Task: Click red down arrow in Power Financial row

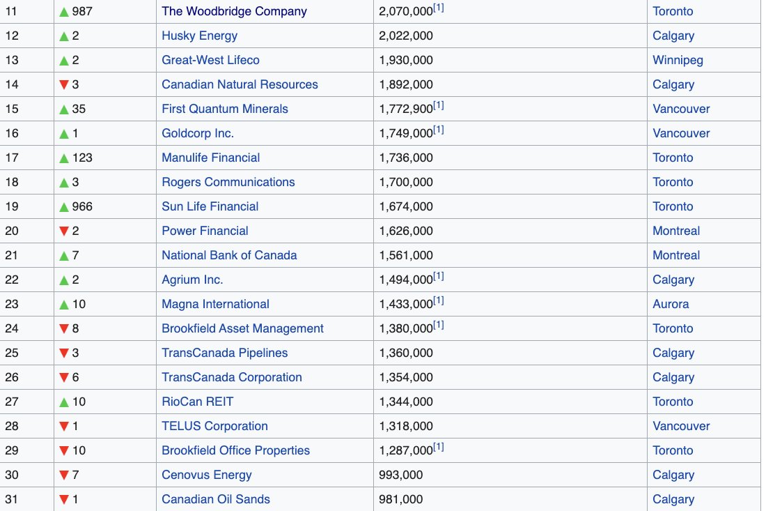Action: point(64,231)
